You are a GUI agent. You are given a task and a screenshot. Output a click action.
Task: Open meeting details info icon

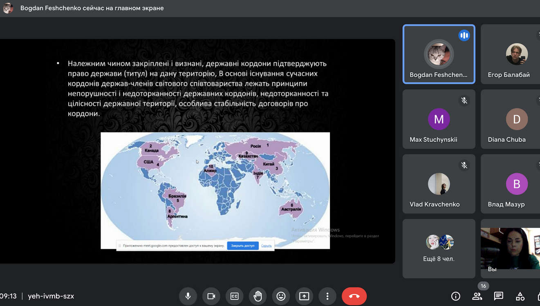(455, 296)
